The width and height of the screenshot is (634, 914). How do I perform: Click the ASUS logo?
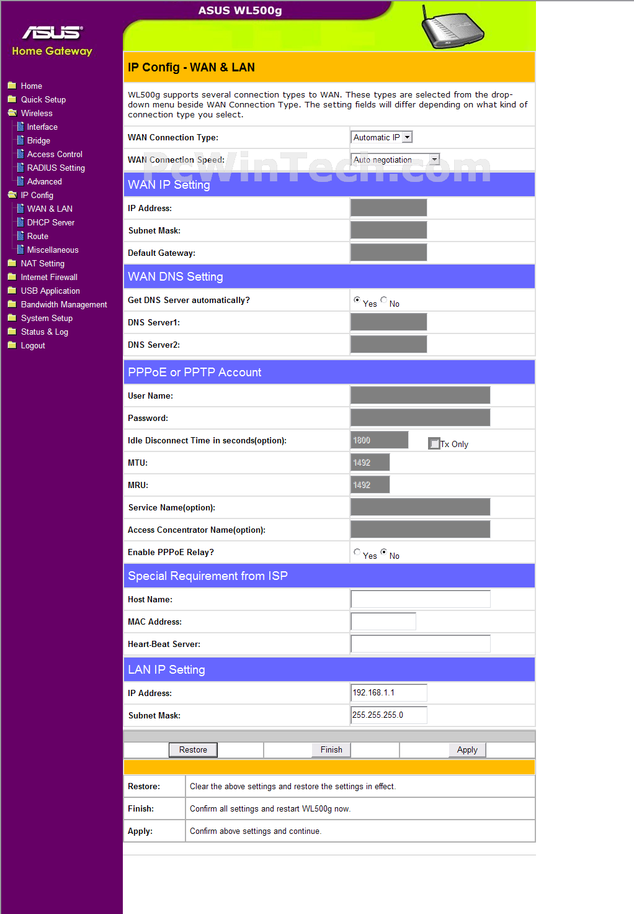pyautogui.click(x=52, y=32)
